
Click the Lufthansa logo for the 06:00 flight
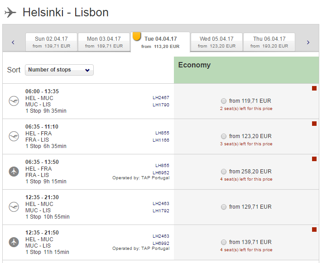(14, 101)
